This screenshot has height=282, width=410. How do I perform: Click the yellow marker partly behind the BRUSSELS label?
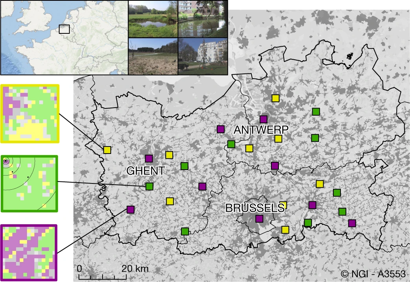point(284,205)
